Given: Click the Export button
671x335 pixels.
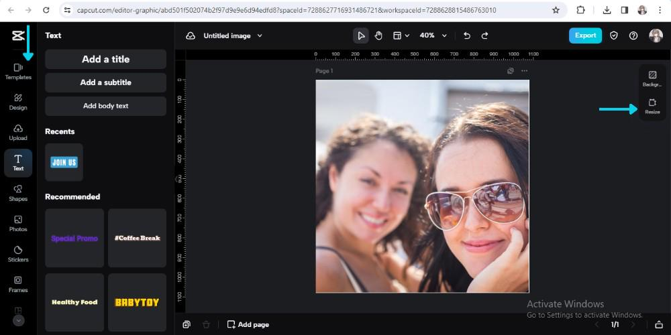Looking at the screenshot, I should click(585, 36).
